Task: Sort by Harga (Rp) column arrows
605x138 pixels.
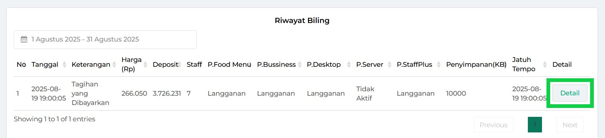Action: point(145,65)
